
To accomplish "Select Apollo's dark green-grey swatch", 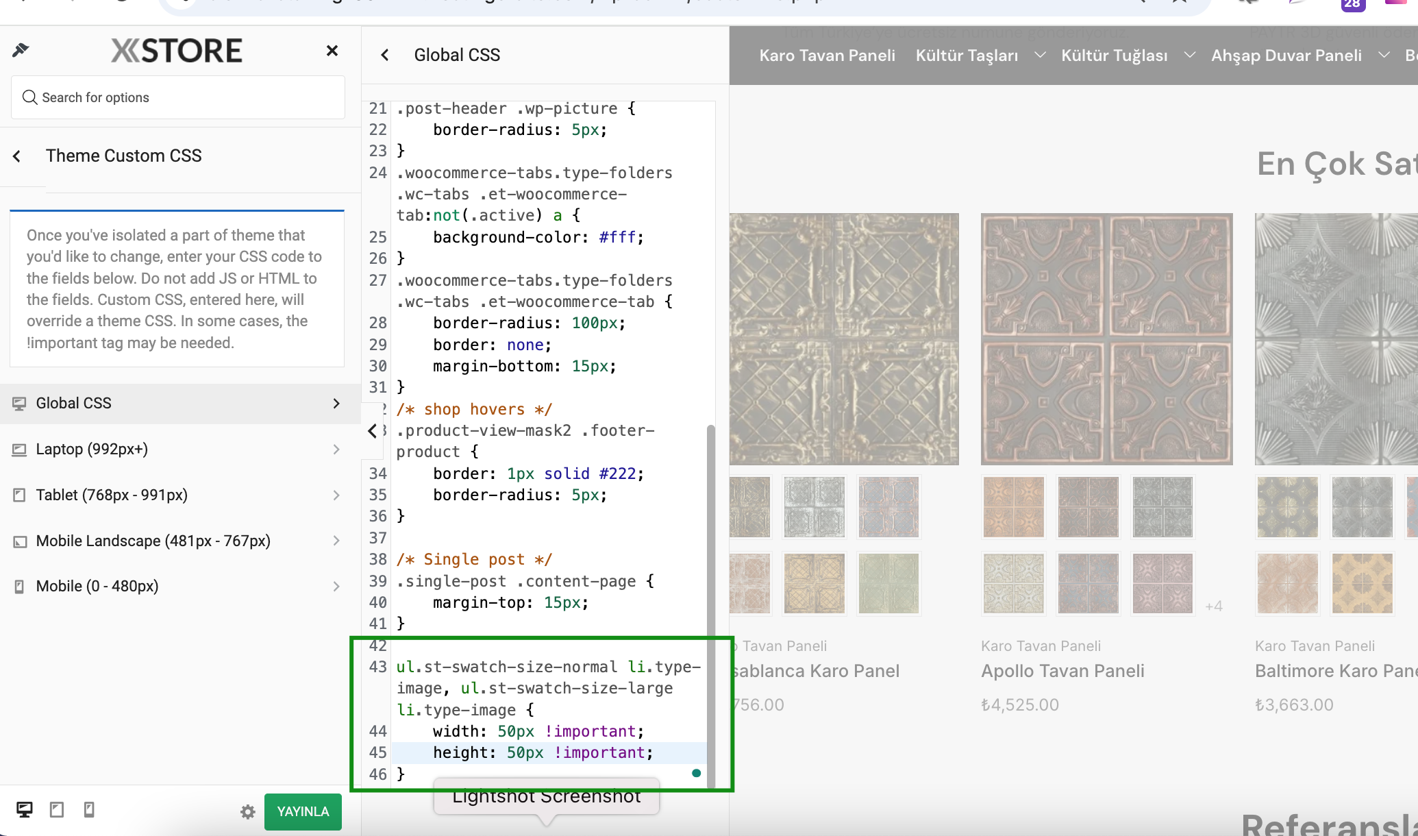I will click(x=1162, y=507).
